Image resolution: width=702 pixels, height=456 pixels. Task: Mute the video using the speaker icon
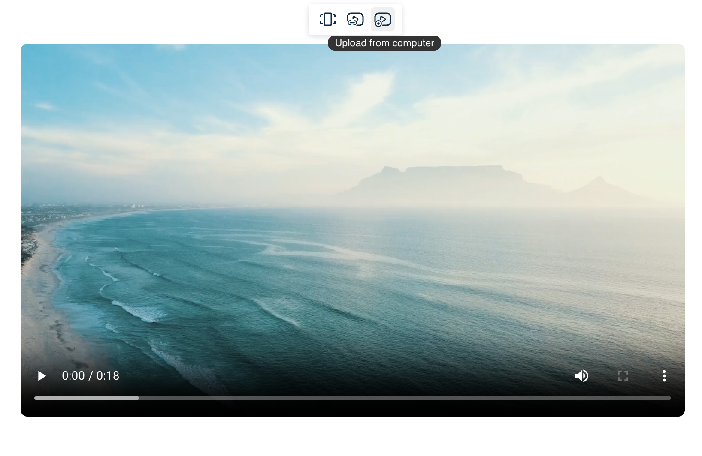pyautogui.click(x=581, y=376)
